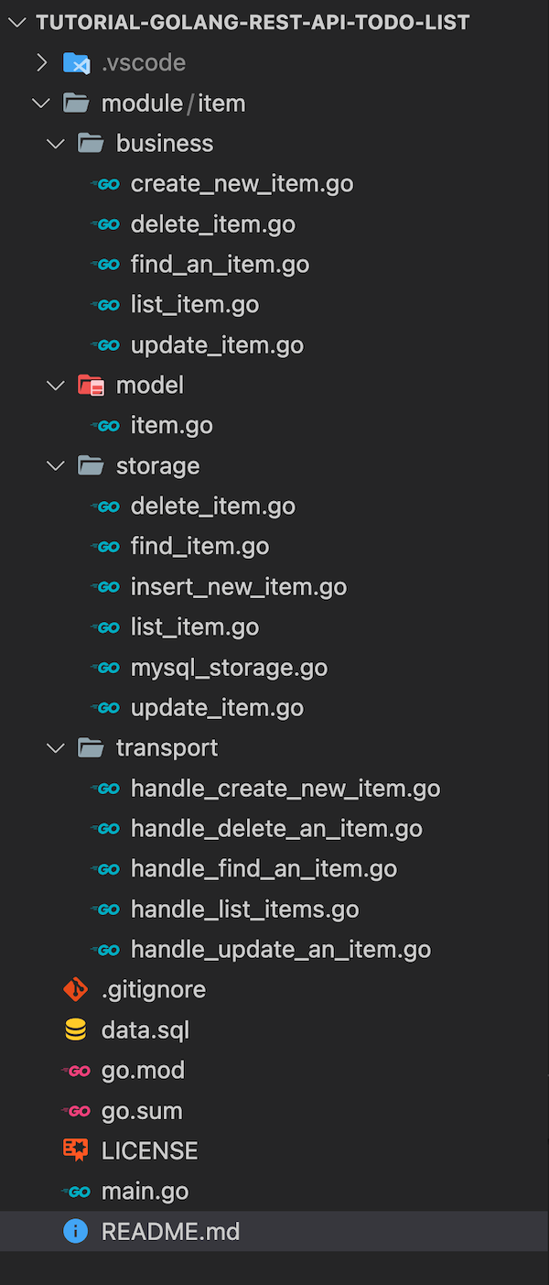Screen dimensions: 549x1285
Task: Select the .gitignore file icon
Action: pos(77,989)
